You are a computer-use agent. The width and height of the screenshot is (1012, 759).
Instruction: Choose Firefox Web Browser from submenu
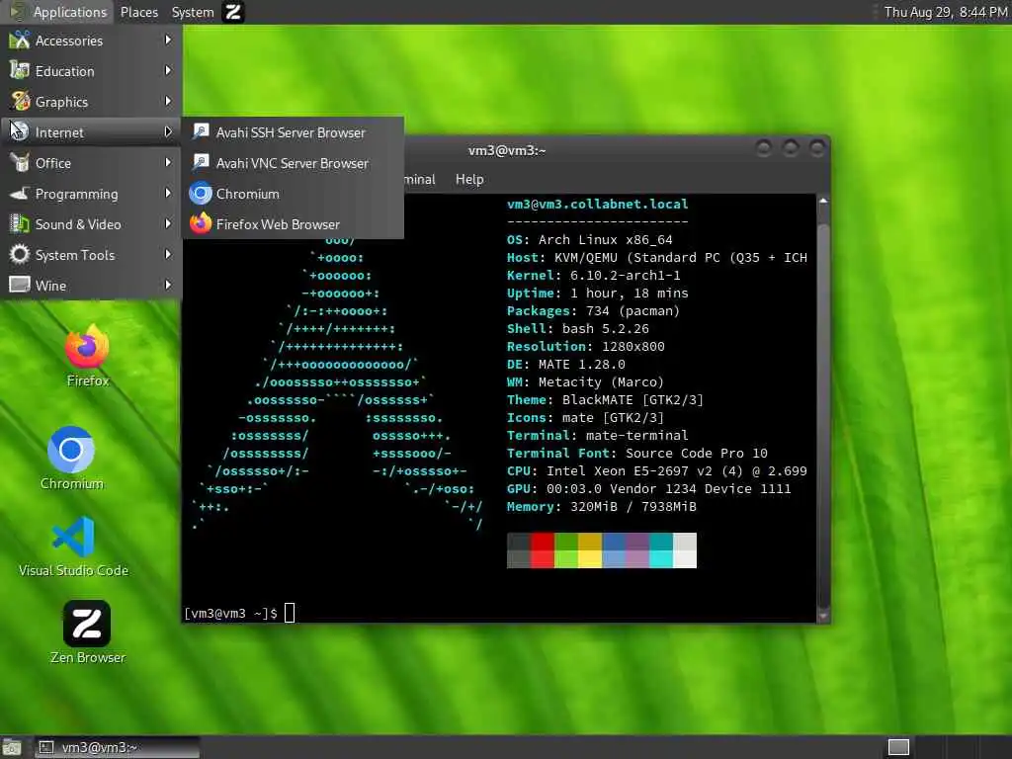[294, 224]
